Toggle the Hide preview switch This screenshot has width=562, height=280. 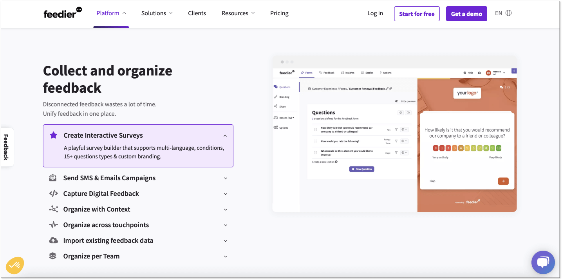397,101
